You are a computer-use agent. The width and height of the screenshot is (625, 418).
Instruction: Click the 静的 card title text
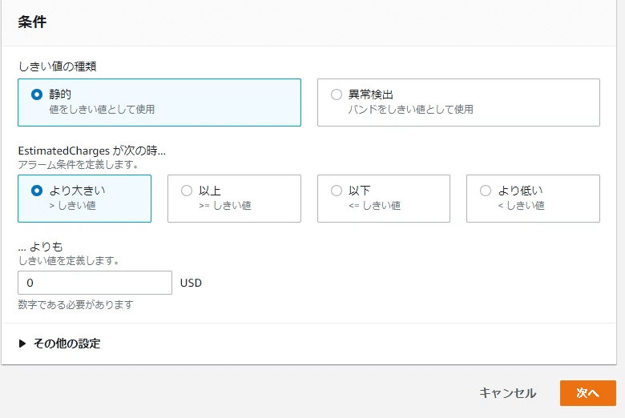60,94
